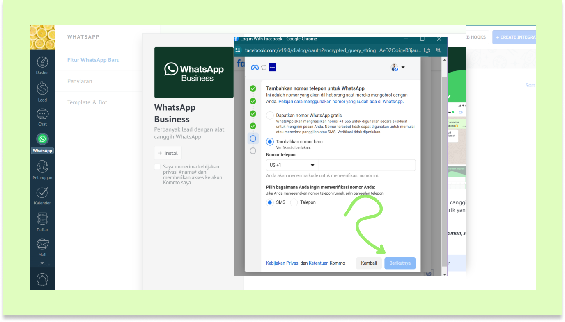565x322 pixels.
Task: Click the Kommo app logo next to Meta
Action: point(272,68)
